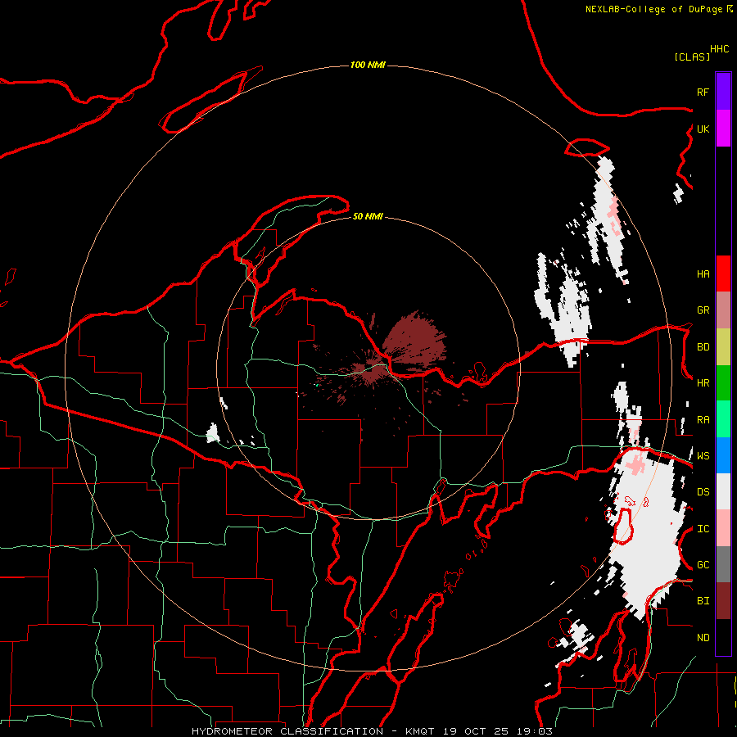737x737 pixels.
Task: Click the [CLAS] units label
Action: click(692, 57)
